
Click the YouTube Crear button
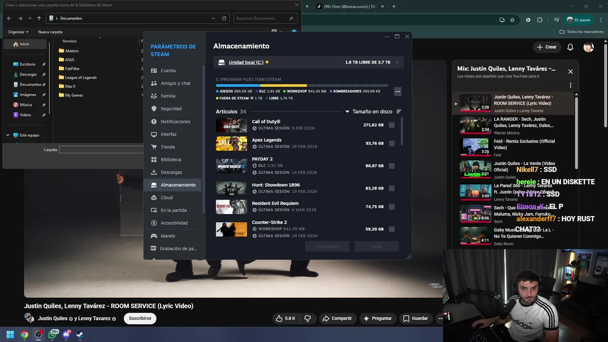(x=546, y=47)
